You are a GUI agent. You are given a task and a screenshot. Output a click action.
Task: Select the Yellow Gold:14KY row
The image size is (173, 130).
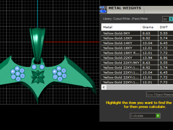[137, 43]
